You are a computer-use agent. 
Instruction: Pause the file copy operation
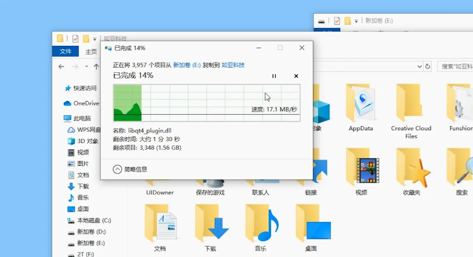coord(274,76)
